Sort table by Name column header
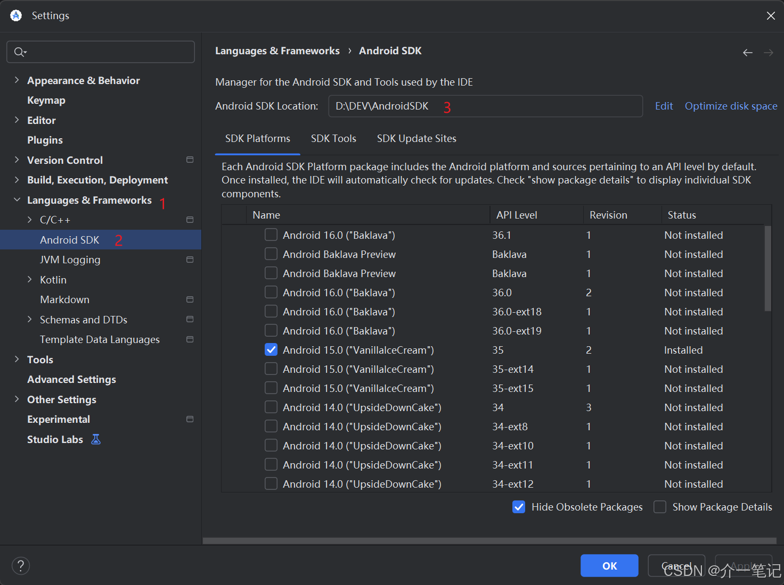This screenshot has height=585, width=784. 367,215
